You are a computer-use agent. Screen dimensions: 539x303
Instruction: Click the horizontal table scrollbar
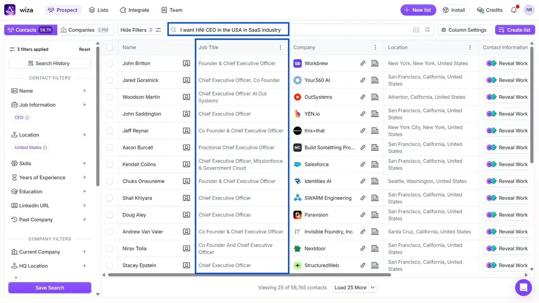249,275
